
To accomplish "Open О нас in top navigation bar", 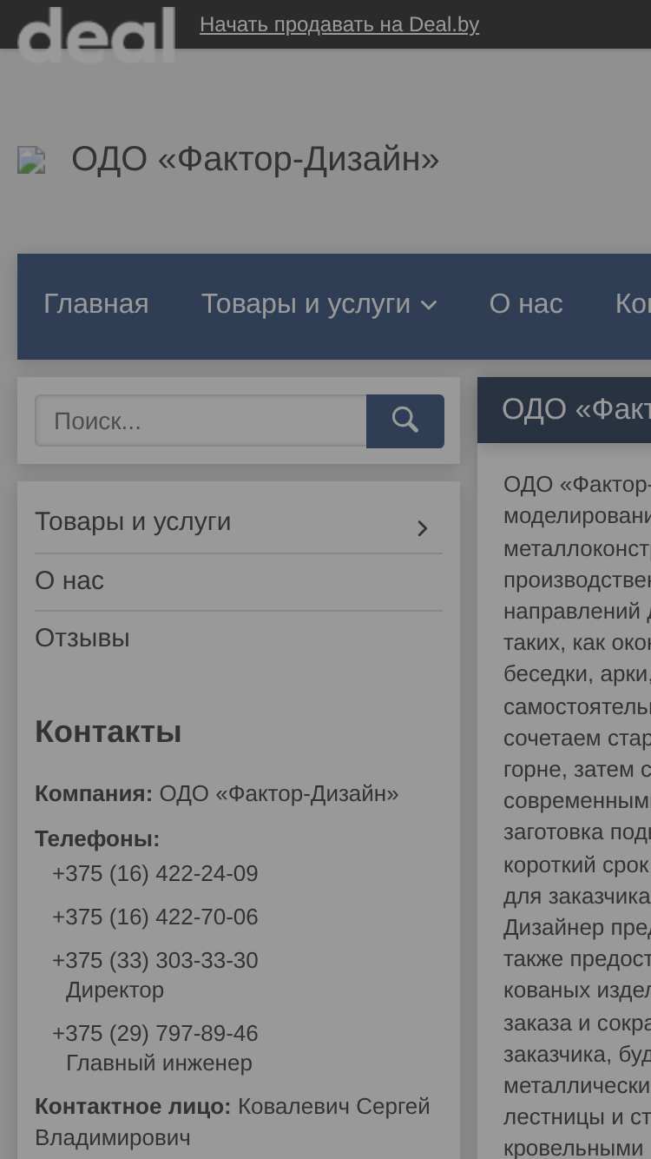I will [526, 304].
